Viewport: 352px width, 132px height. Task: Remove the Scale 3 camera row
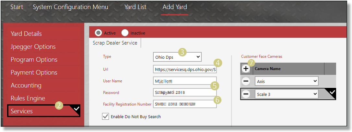(246, 94)
